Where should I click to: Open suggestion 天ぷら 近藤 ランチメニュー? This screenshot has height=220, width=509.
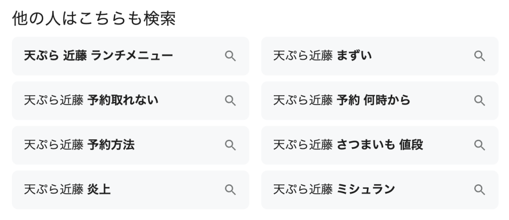[98, 56]
